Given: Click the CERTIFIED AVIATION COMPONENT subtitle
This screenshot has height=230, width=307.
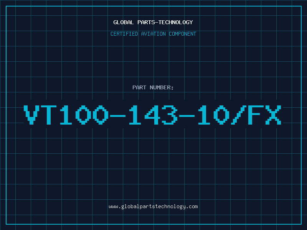Looking at the screenshot, I should pyautogui.click(x=153, y=34).
